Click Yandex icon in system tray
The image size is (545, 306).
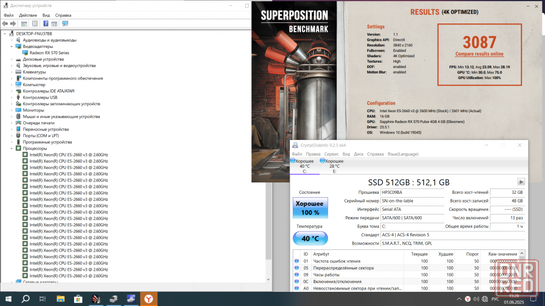[468, 299]
